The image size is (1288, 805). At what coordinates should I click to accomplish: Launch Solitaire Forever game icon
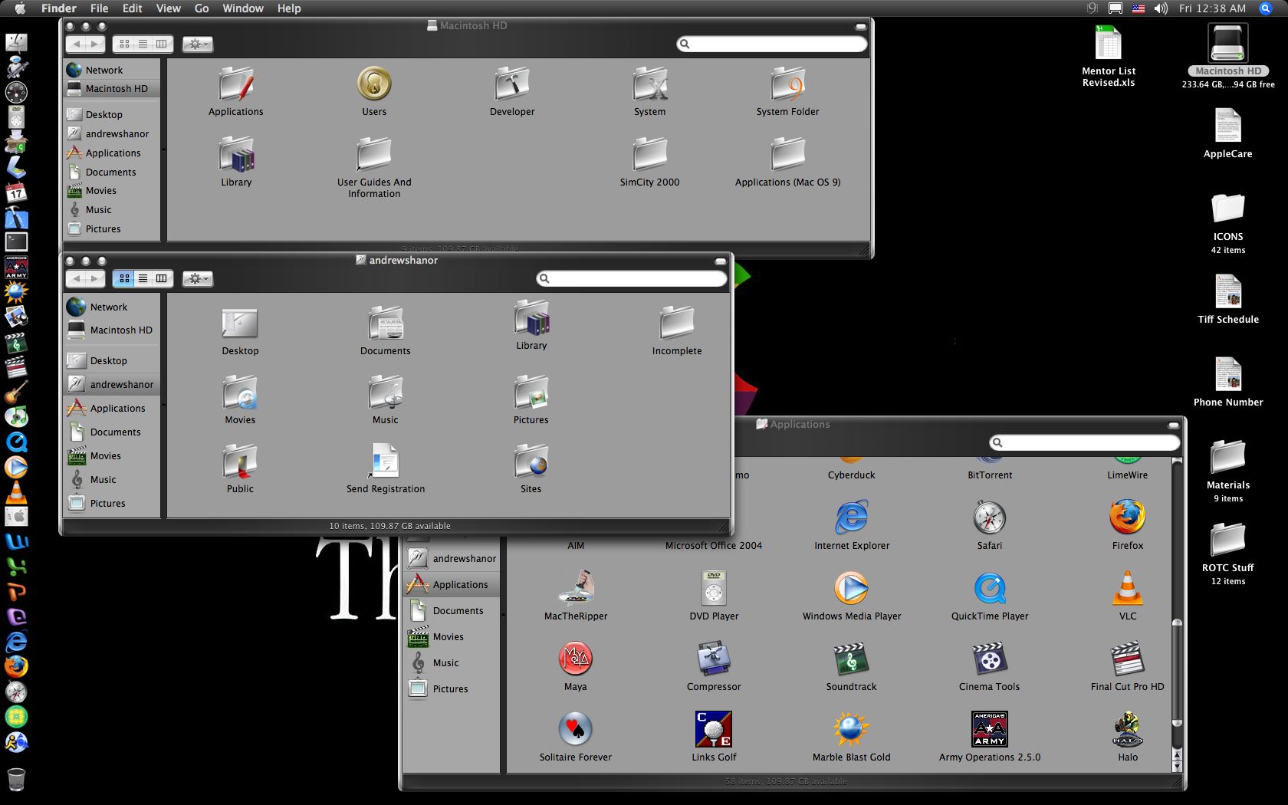(575, 729)
